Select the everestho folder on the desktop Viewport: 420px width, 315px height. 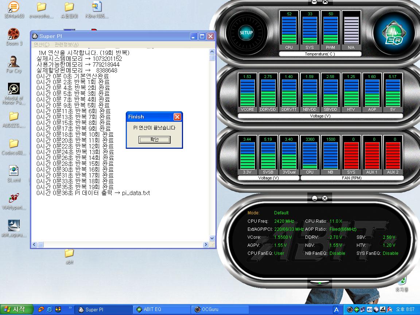[41, 10]
